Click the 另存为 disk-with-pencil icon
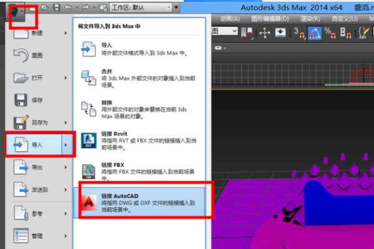Screen dimensions: 374x249 21,123
